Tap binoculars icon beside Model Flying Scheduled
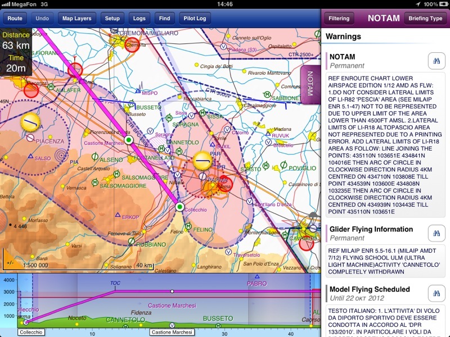 [x=433, y=293]
